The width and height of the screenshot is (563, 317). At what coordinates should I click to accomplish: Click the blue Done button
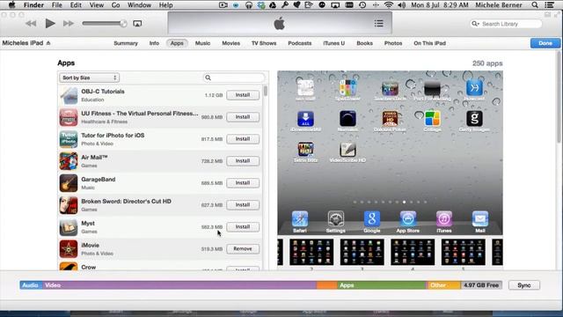point(545,43)
